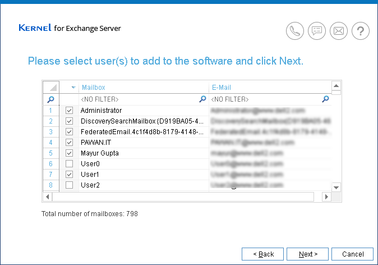Viewport: 378px width, 265px height.
Task: Click the User0 mailbox name
Action: (x=90, y=163)
